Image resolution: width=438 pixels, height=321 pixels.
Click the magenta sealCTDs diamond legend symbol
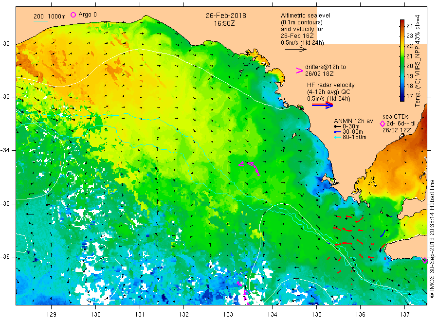click(383, 124)
